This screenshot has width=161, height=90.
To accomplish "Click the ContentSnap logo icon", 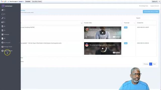I will point(3,6).
